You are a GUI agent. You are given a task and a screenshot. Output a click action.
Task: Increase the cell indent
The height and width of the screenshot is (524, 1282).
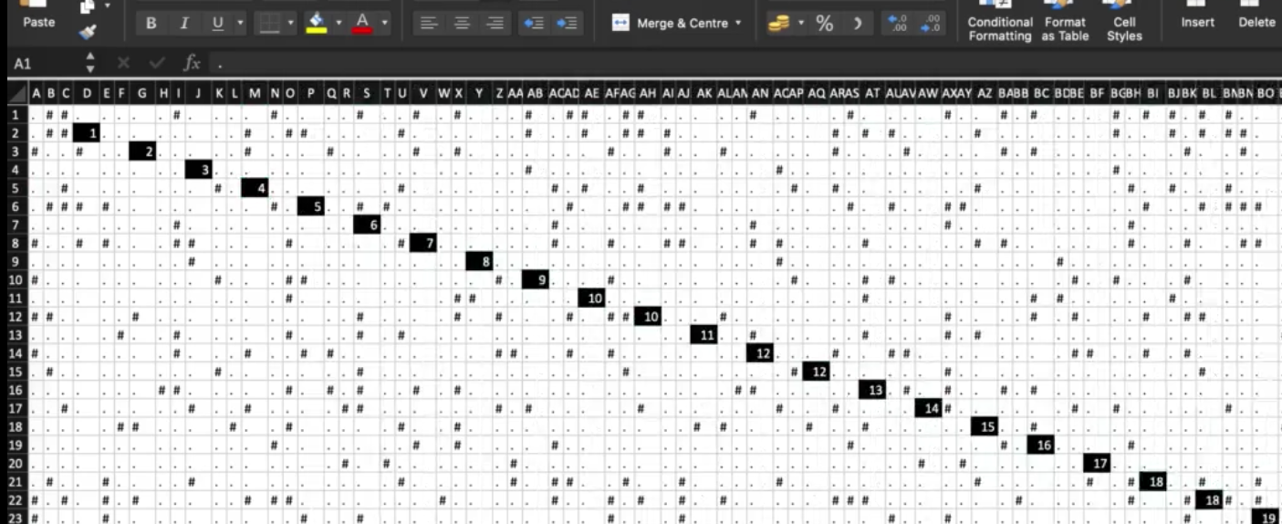click(568, 23)
